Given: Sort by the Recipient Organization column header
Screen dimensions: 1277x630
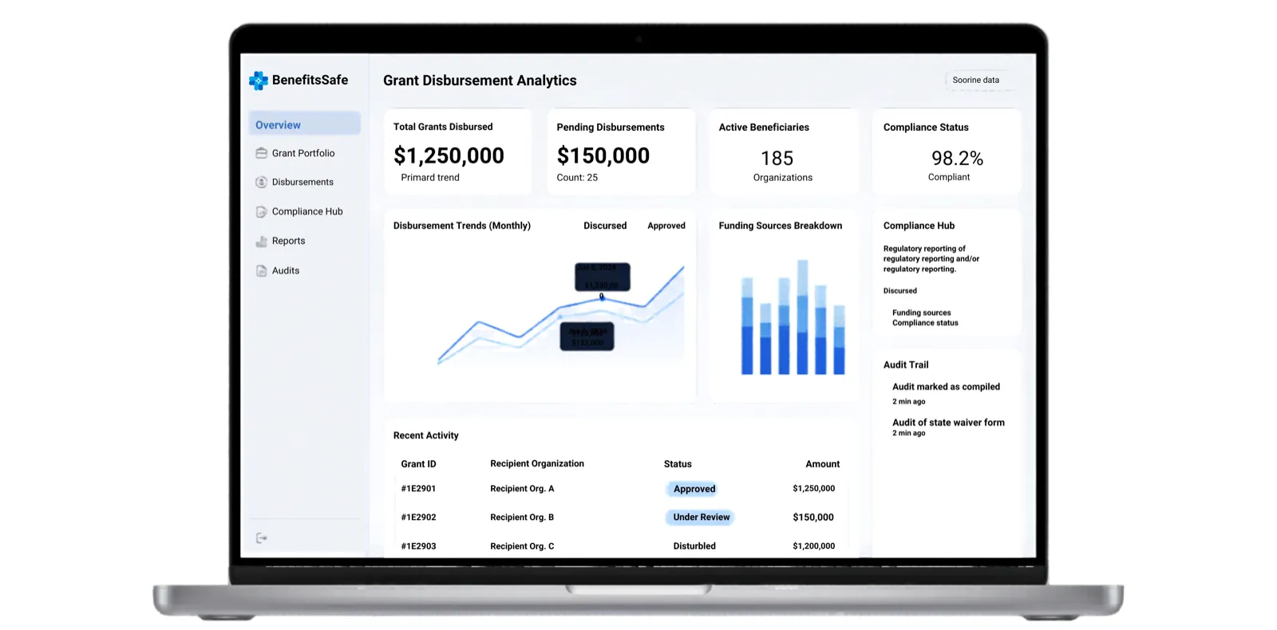Looking at the screenshot, I should [537, 463].
